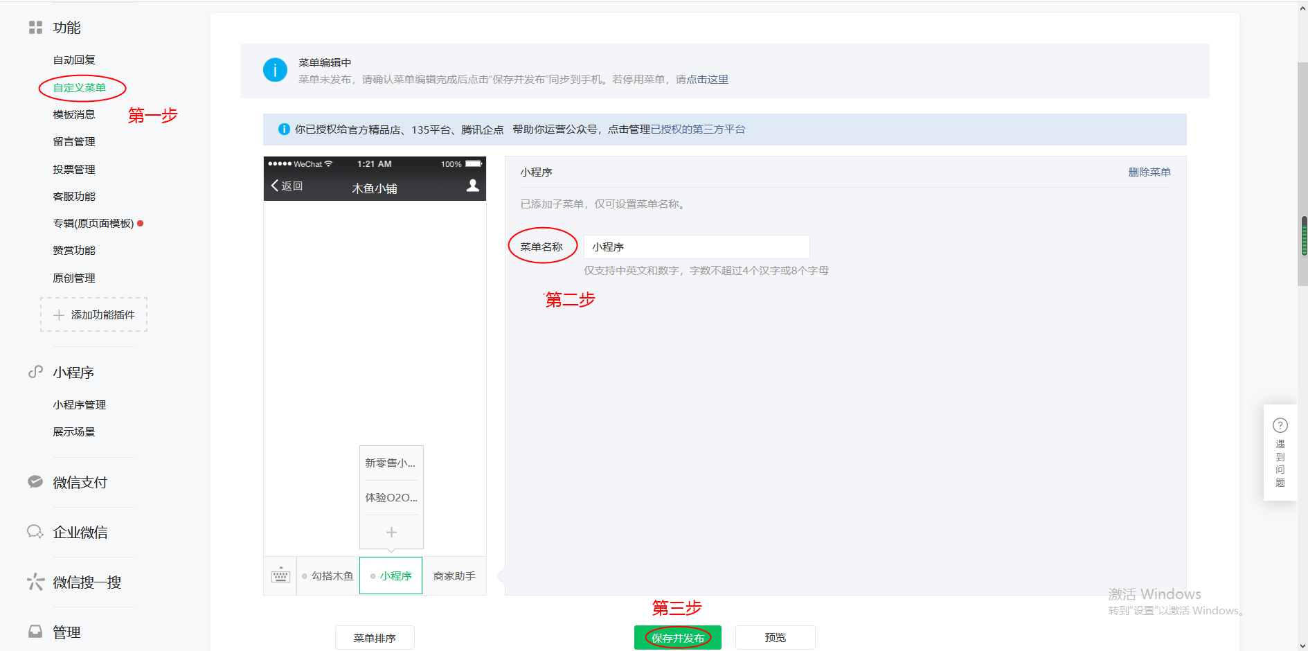Click the 小程序 link icon in sidebar
This screenshot has height=651, width=1308.
tap(35, 372)
